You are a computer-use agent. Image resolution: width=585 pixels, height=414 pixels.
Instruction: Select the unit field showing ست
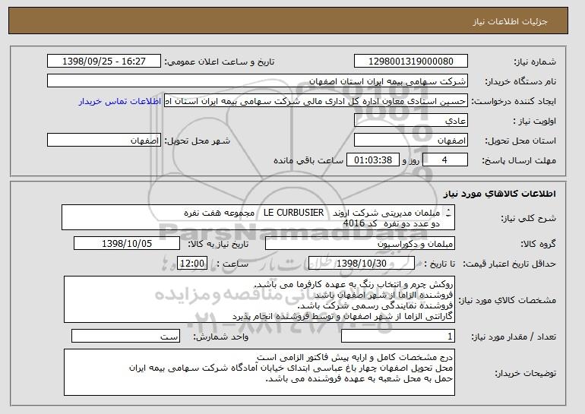tap(125, 337)
